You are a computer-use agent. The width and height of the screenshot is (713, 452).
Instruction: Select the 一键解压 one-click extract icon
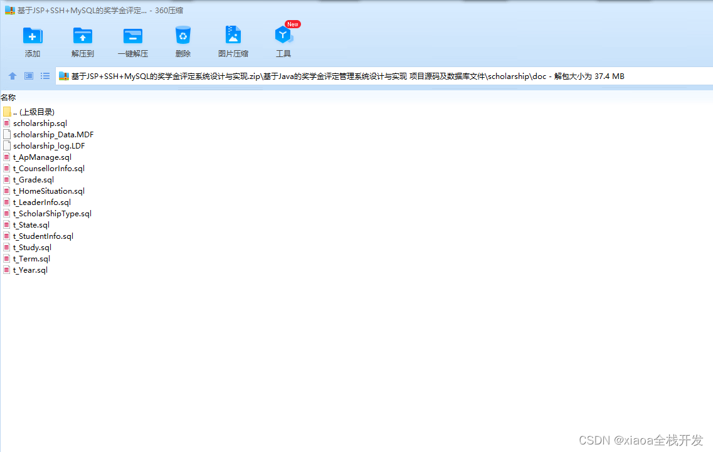click(132, 39)
